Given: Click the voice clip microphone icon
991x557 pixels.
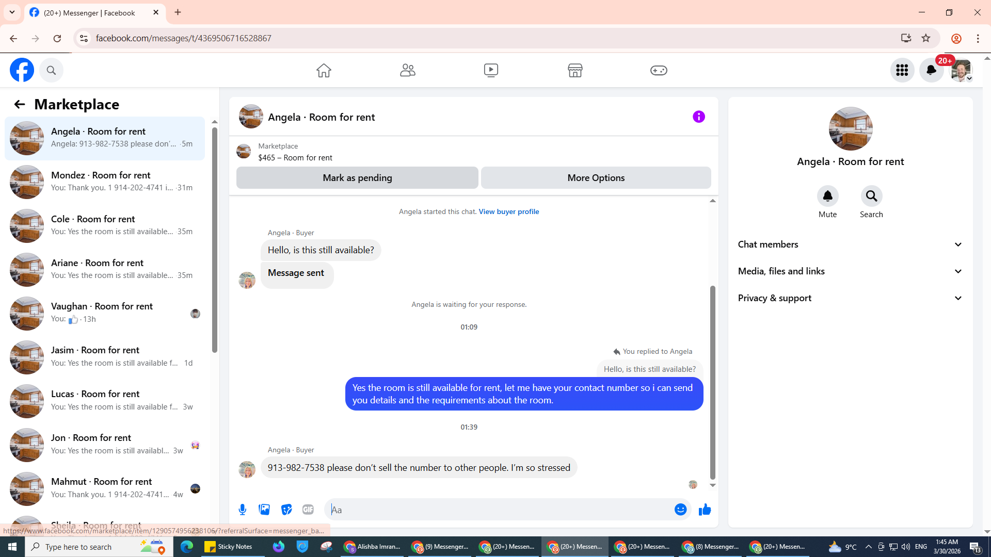Looking at the screenshot, I should point(243,510).
